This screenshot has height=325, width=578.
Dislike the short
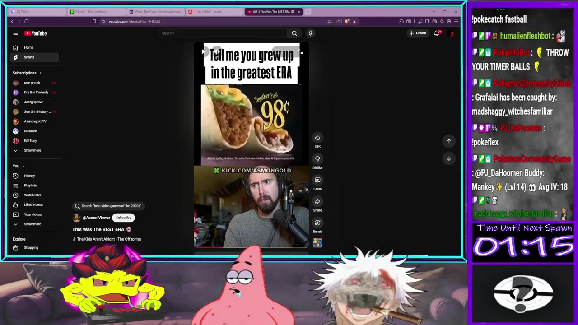[x=317, y=158]
